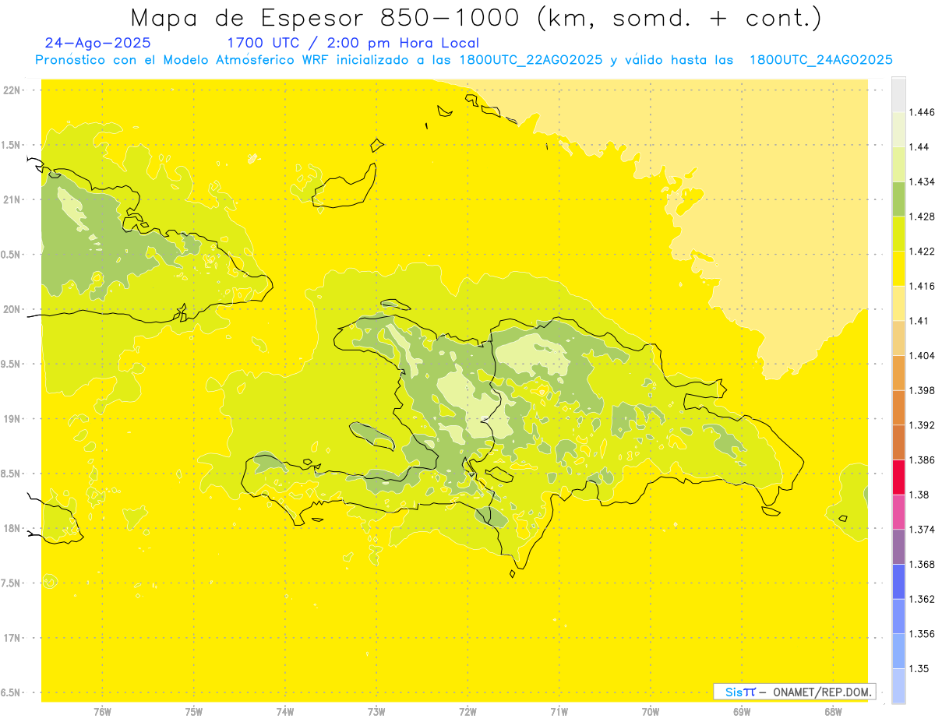
Task: Click the legend value 1.446
Action: coord(923,113)
